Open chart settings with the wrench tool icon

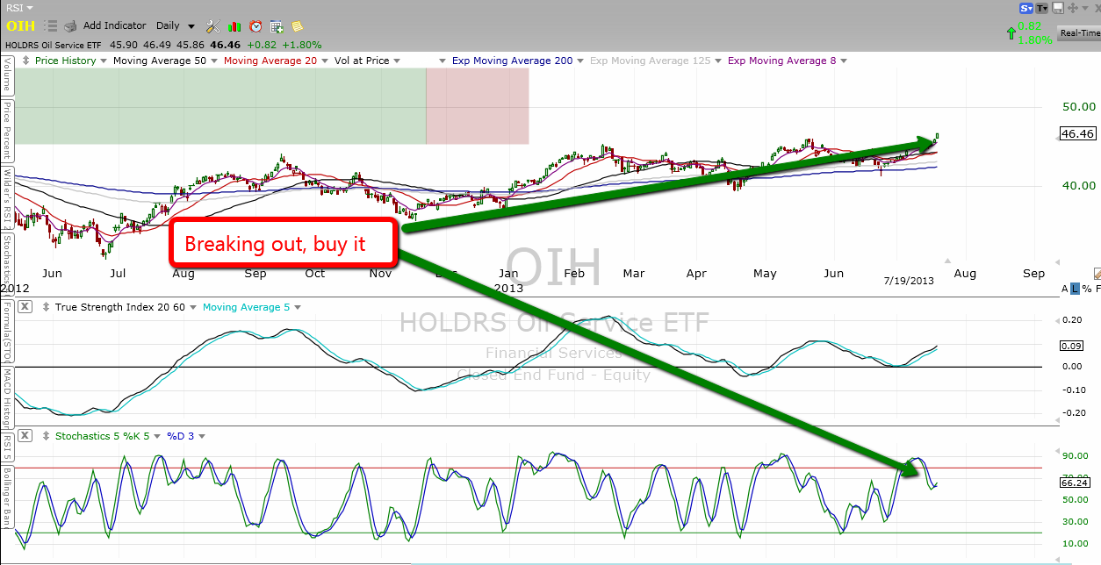point(213,26)
